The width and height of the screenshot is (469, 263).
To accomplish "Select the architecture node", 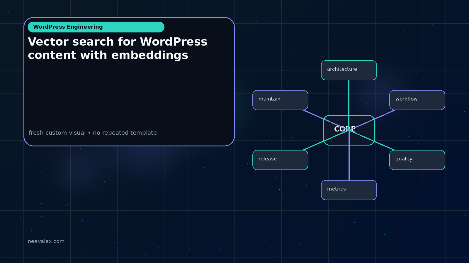I will [x=349, y=70].
